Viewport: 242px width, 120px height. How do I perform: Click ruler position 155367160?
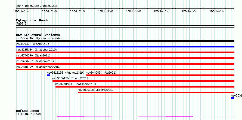pyautogui.click(x=22, y=11)
